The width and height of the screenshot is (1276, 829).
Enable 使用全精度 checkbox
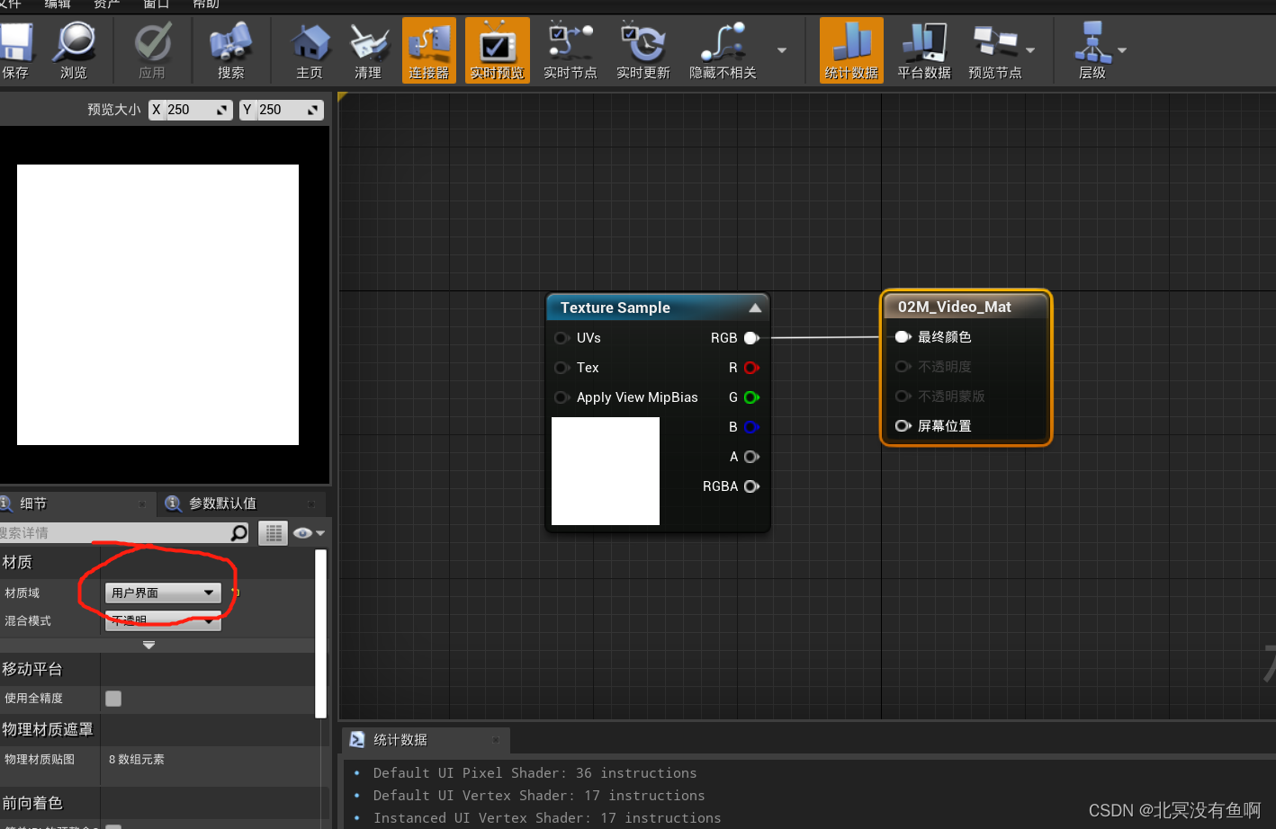pyautogui.click(x=113, y=699)
